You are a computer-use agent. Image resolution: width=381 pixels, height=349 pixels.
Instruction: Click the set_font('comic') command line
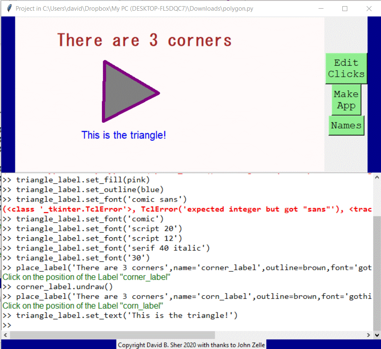click(x=83, y=219)
